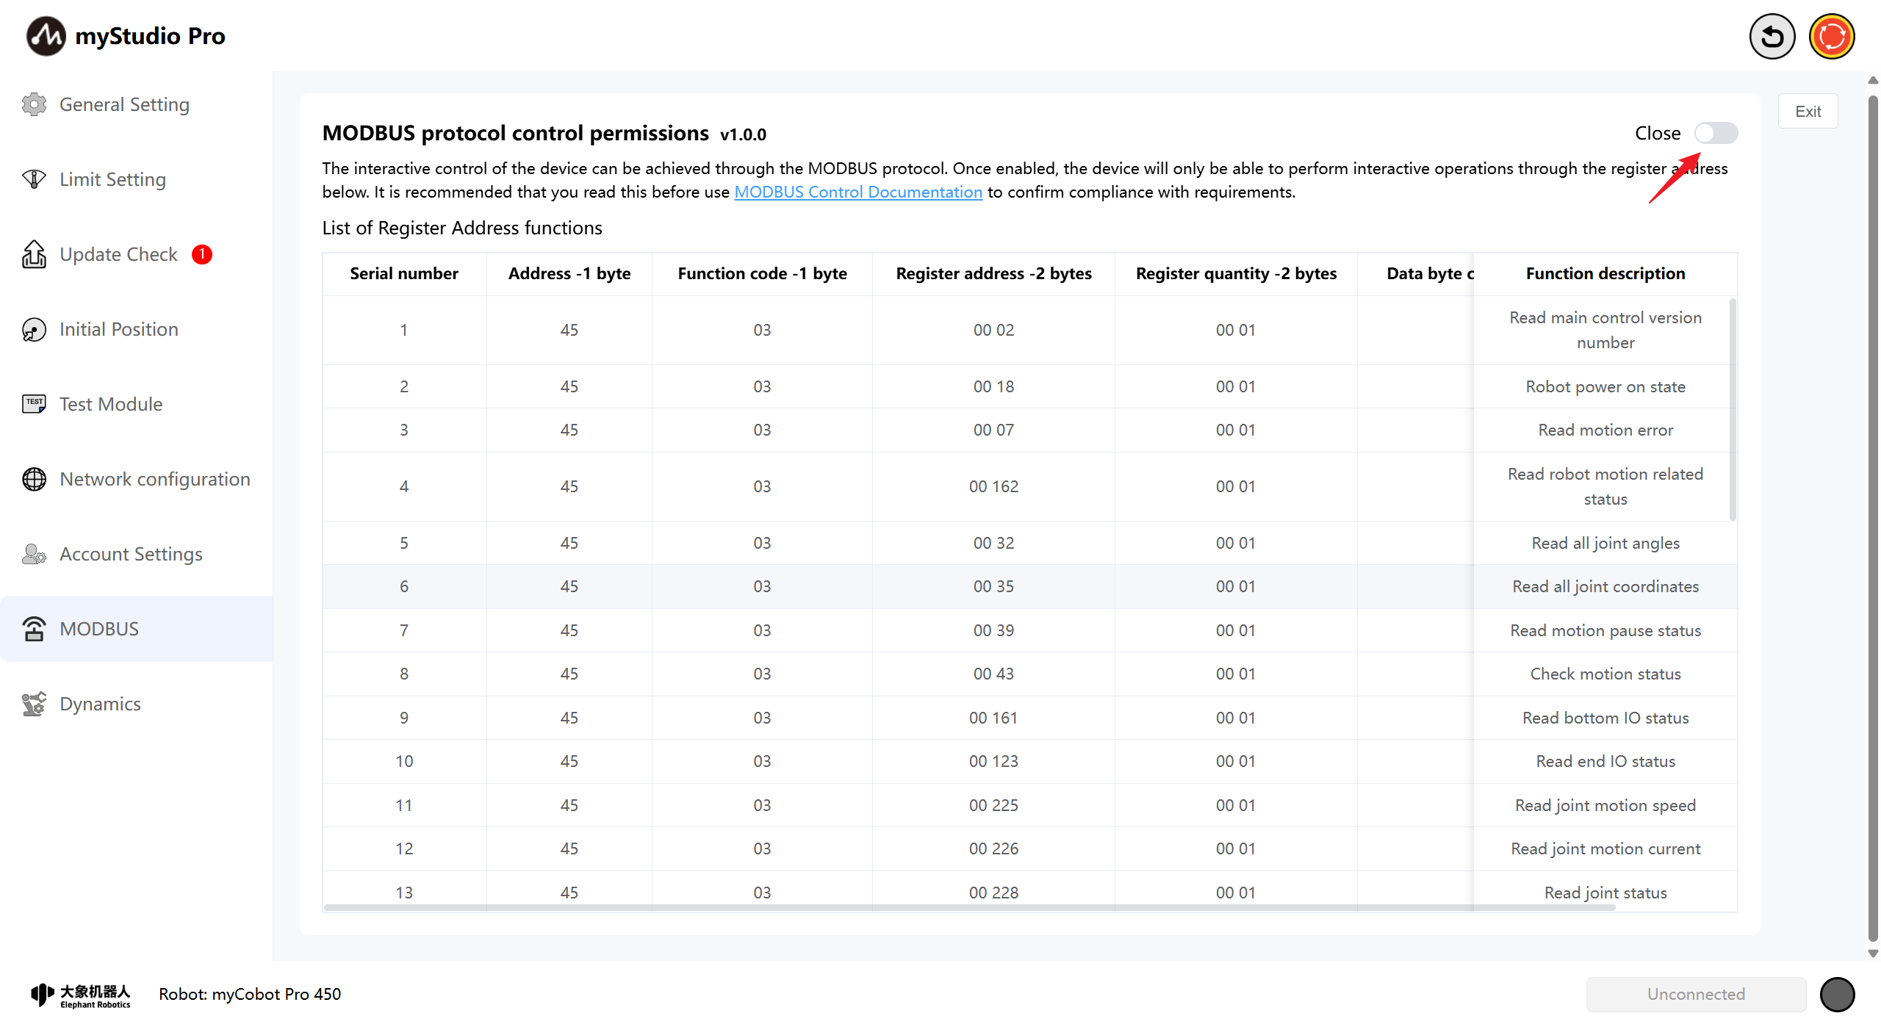Click the Account Settings user icon
This screenshot has width=1881, height=1027.
tap(34, 554)
